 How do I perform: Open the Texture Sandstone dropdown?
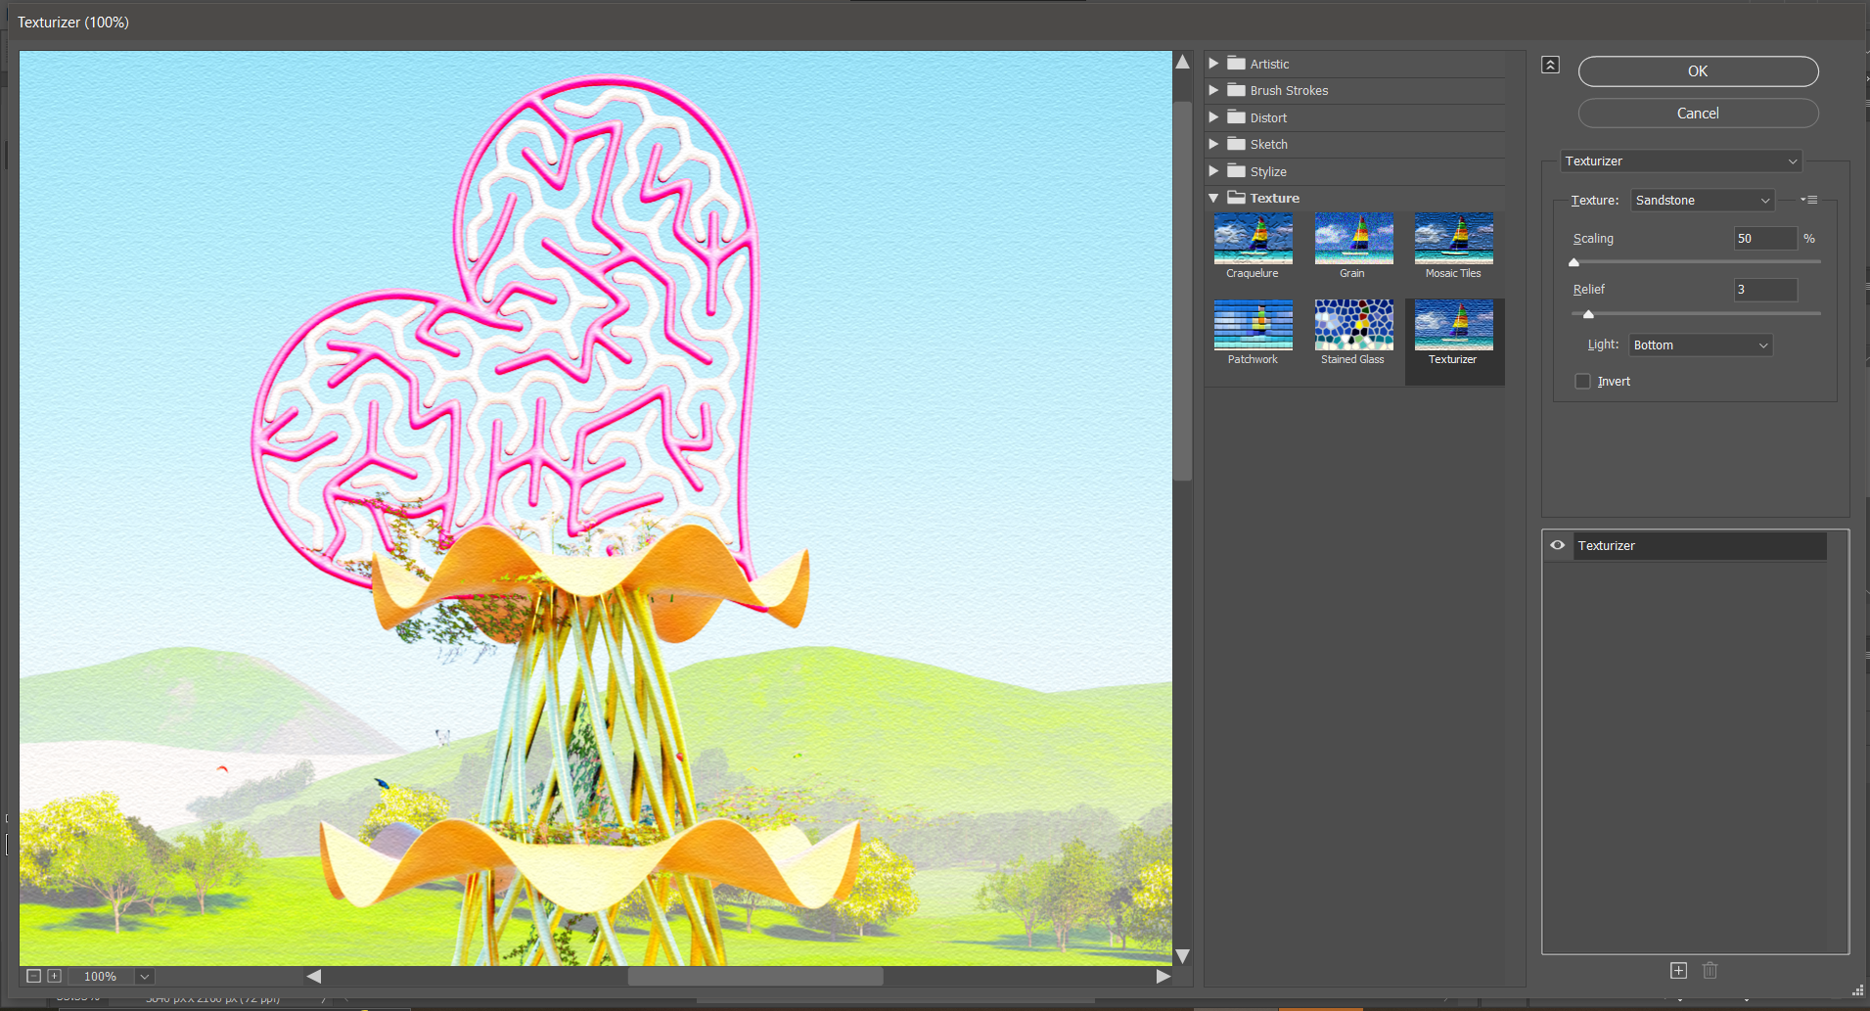click(x=1702, y=200)
